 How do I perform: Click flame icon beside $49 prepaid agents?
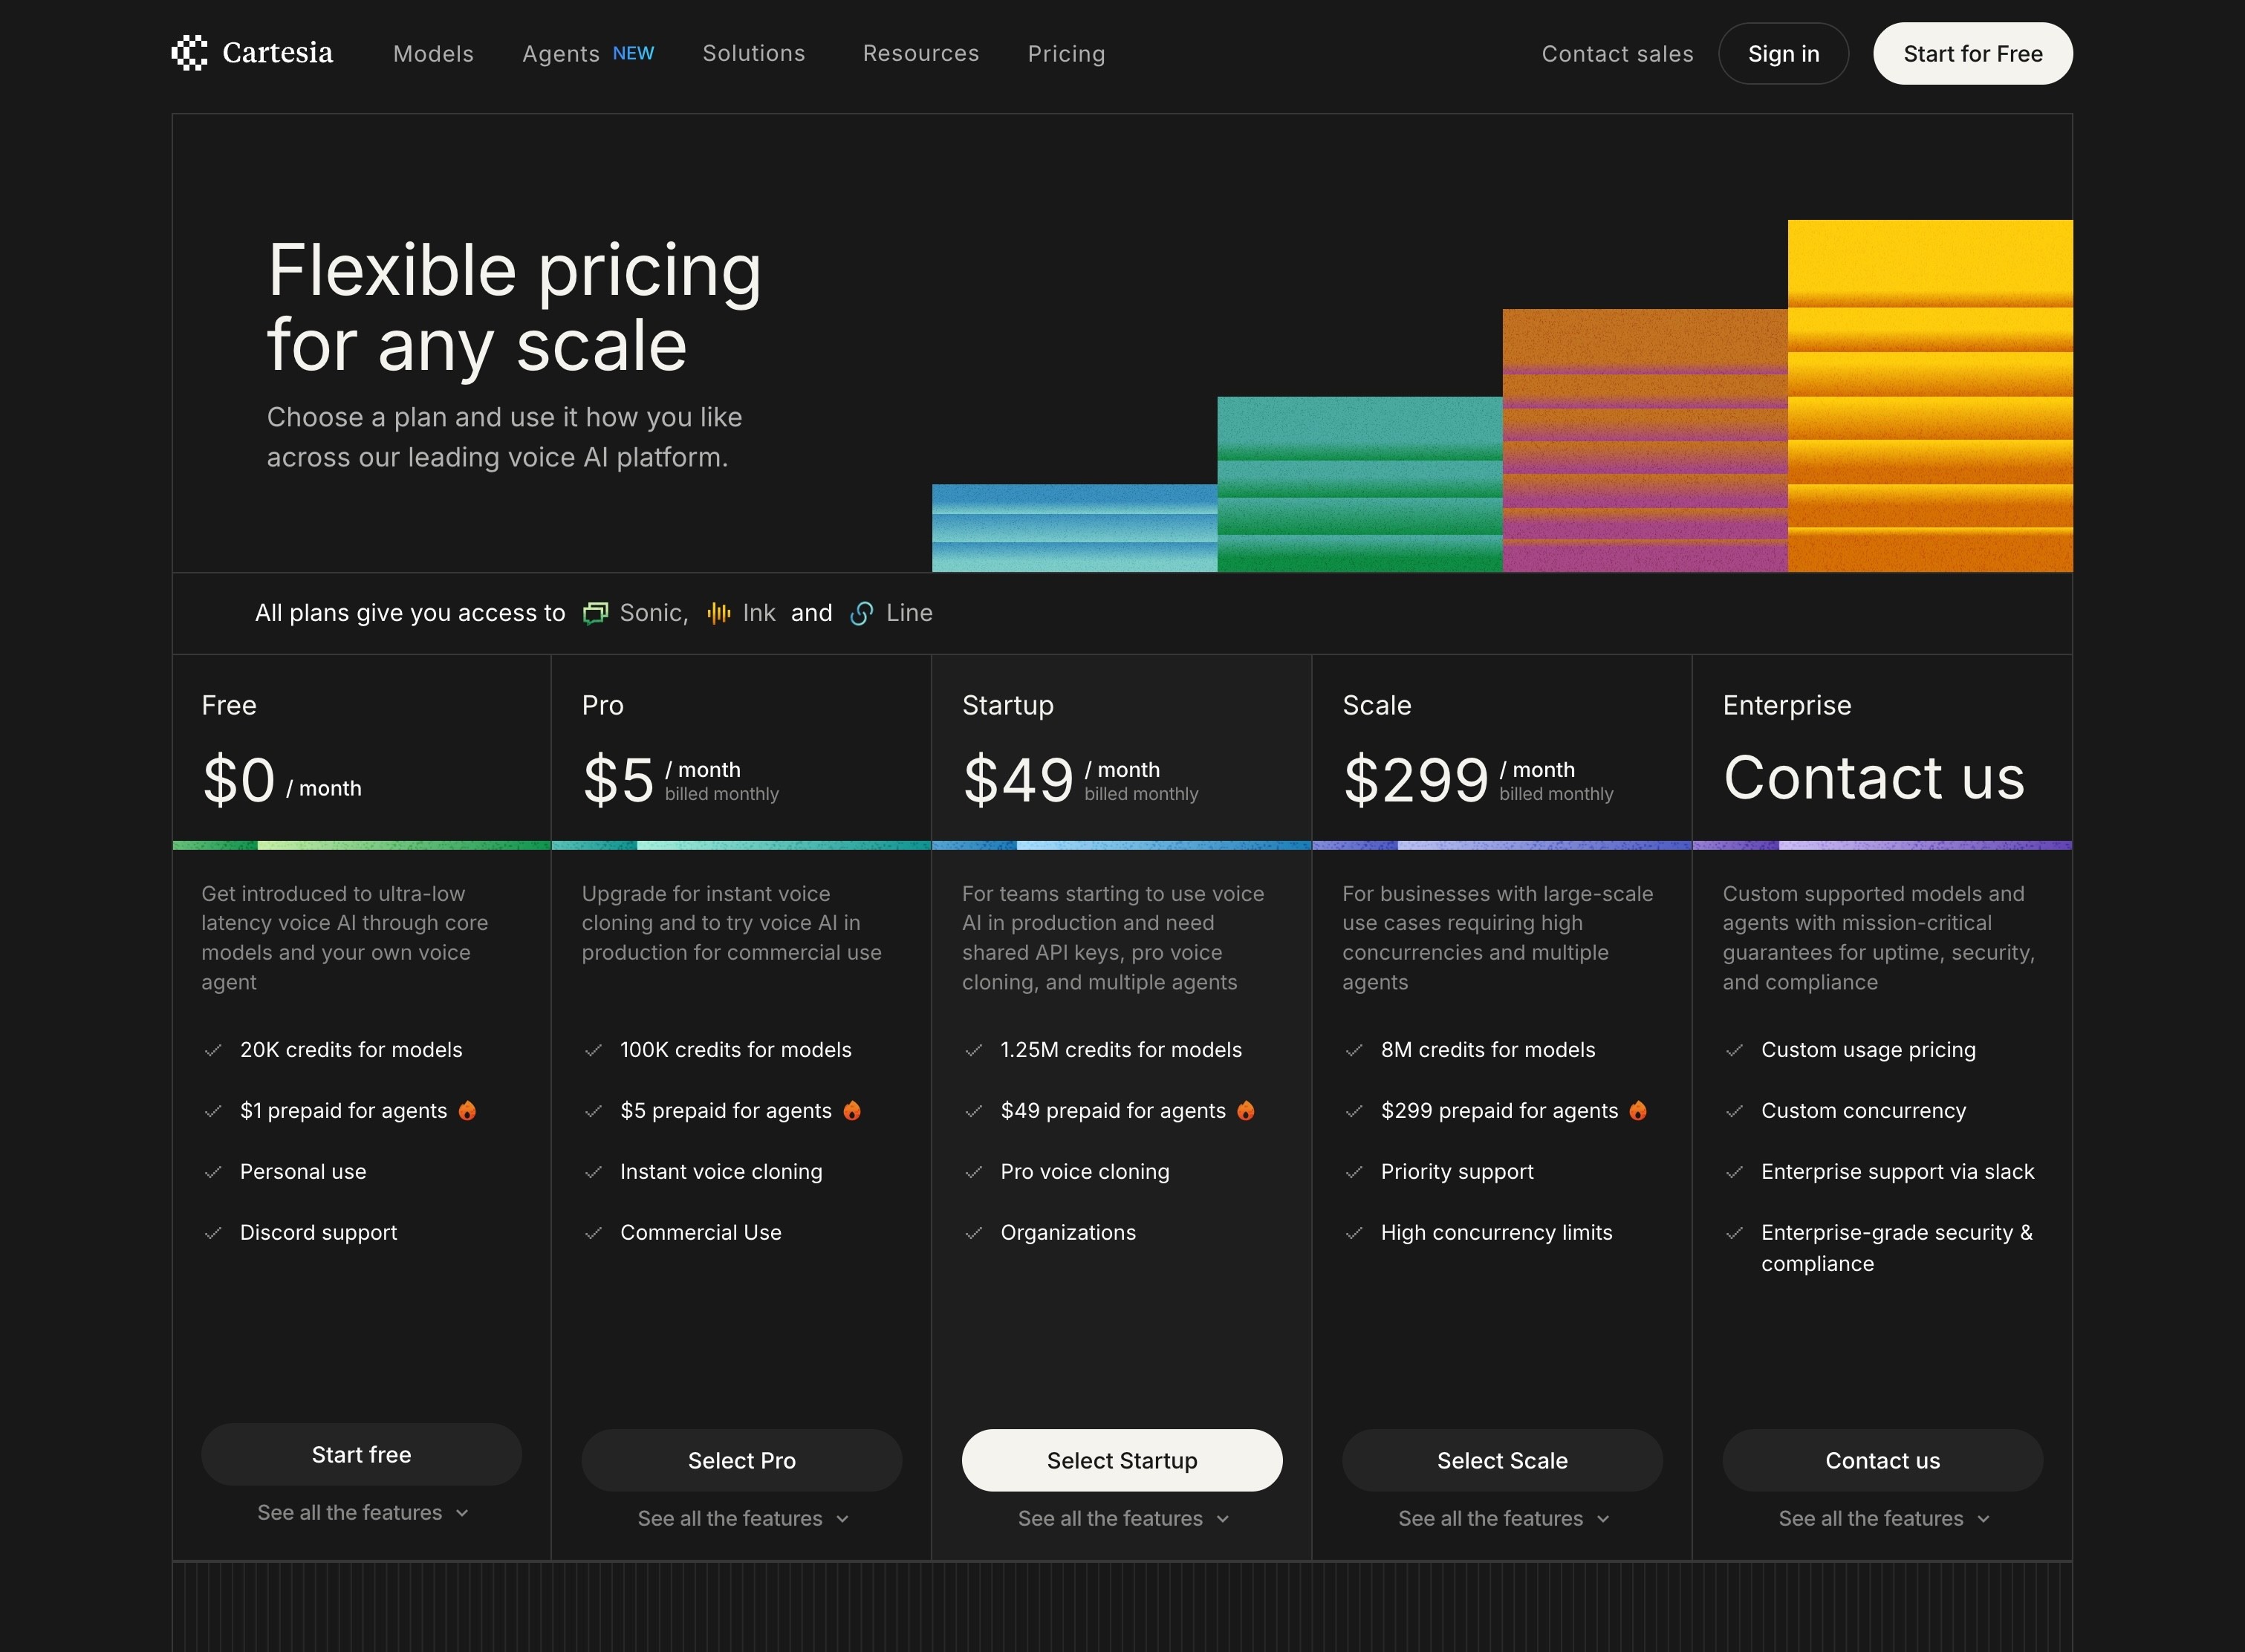tap(1246, 1110)
